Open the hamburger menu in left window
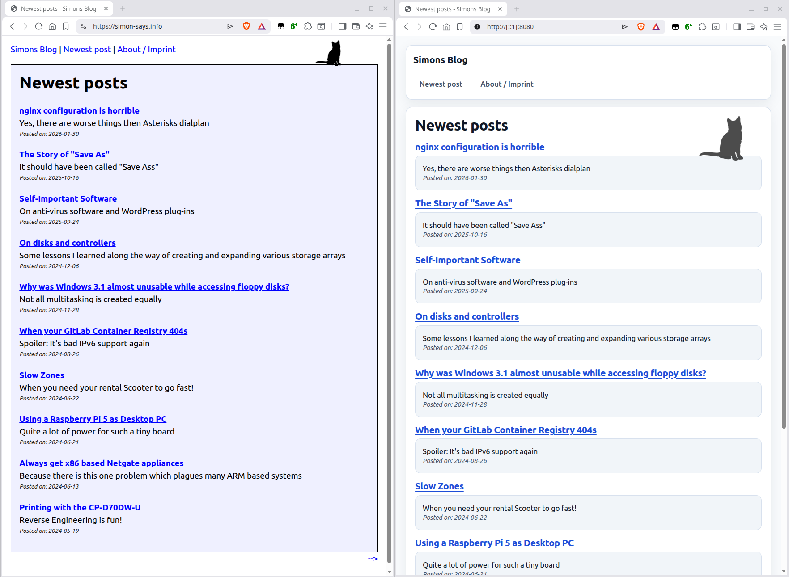 (383, 26)
